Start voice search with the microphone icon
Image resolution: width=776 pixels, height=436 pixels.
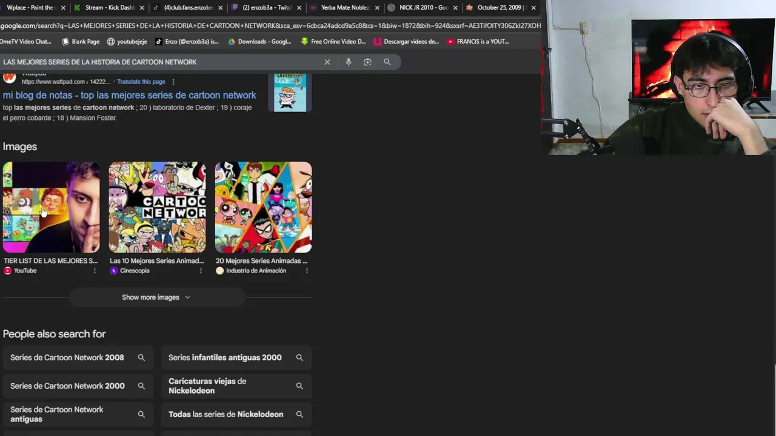click(349, 62)
